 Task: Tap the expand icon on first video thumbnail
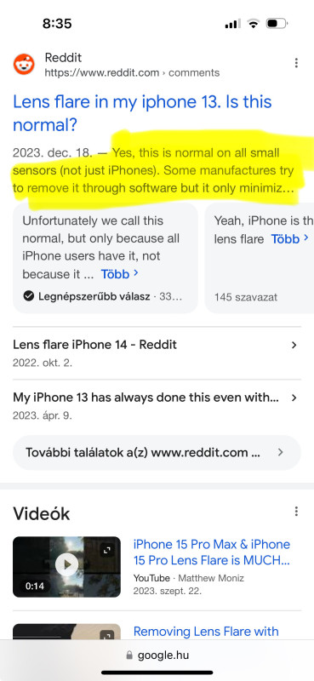tap(107, 550)
